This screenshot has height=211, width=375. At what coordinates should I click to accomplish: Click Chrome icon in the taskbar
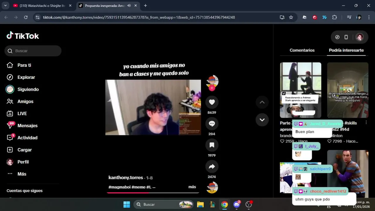pos(224,205)
